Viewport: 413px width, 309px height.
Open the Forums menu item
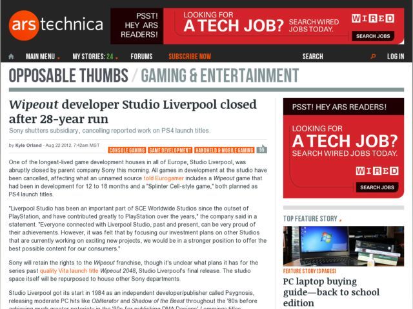pyautogui.click(x=141, y=57)
